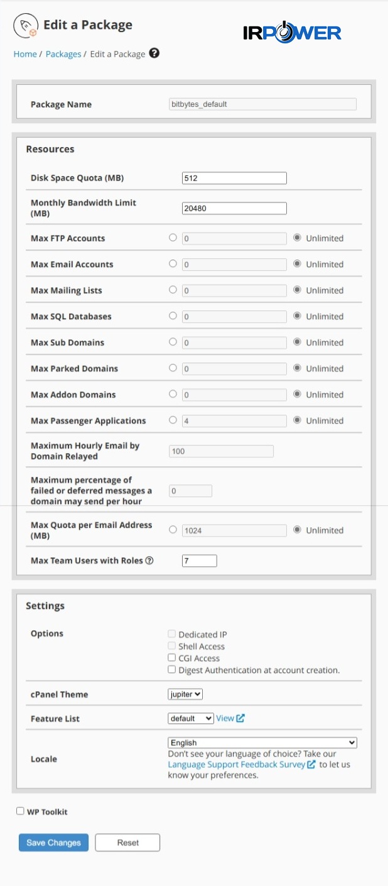
Task: Click the Save Changes button
Action: (53, 843)
